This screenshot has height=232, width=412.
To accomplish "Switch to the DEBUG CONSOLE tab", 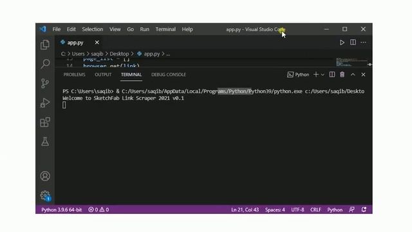I will pos(169,75).
